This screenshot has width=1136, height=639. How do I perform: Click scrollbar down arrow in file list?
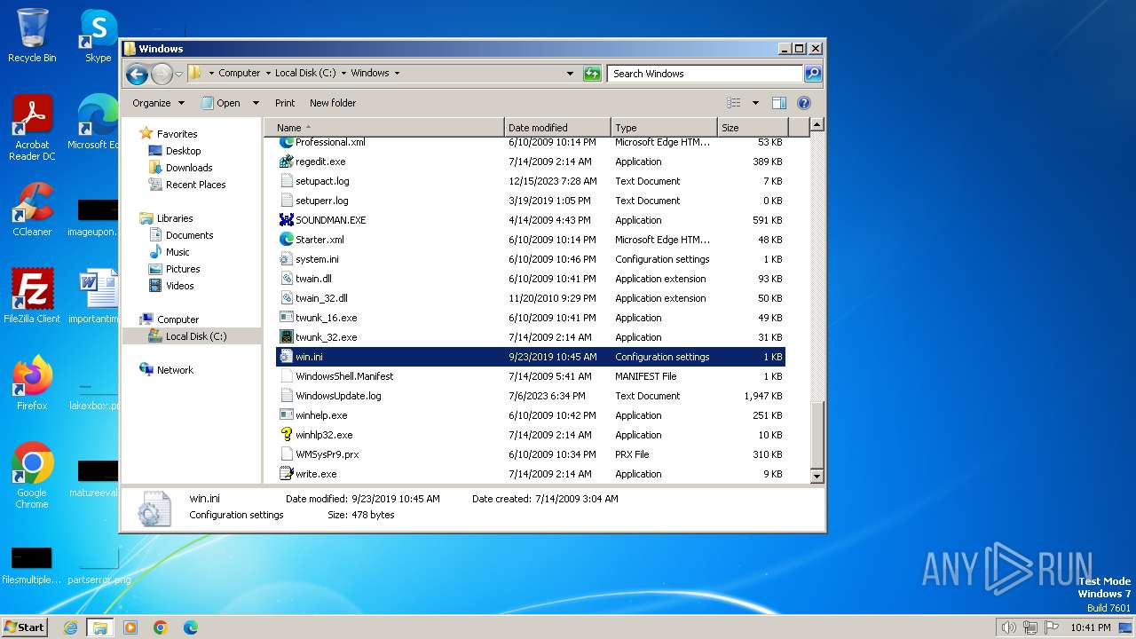click(817, 477)
